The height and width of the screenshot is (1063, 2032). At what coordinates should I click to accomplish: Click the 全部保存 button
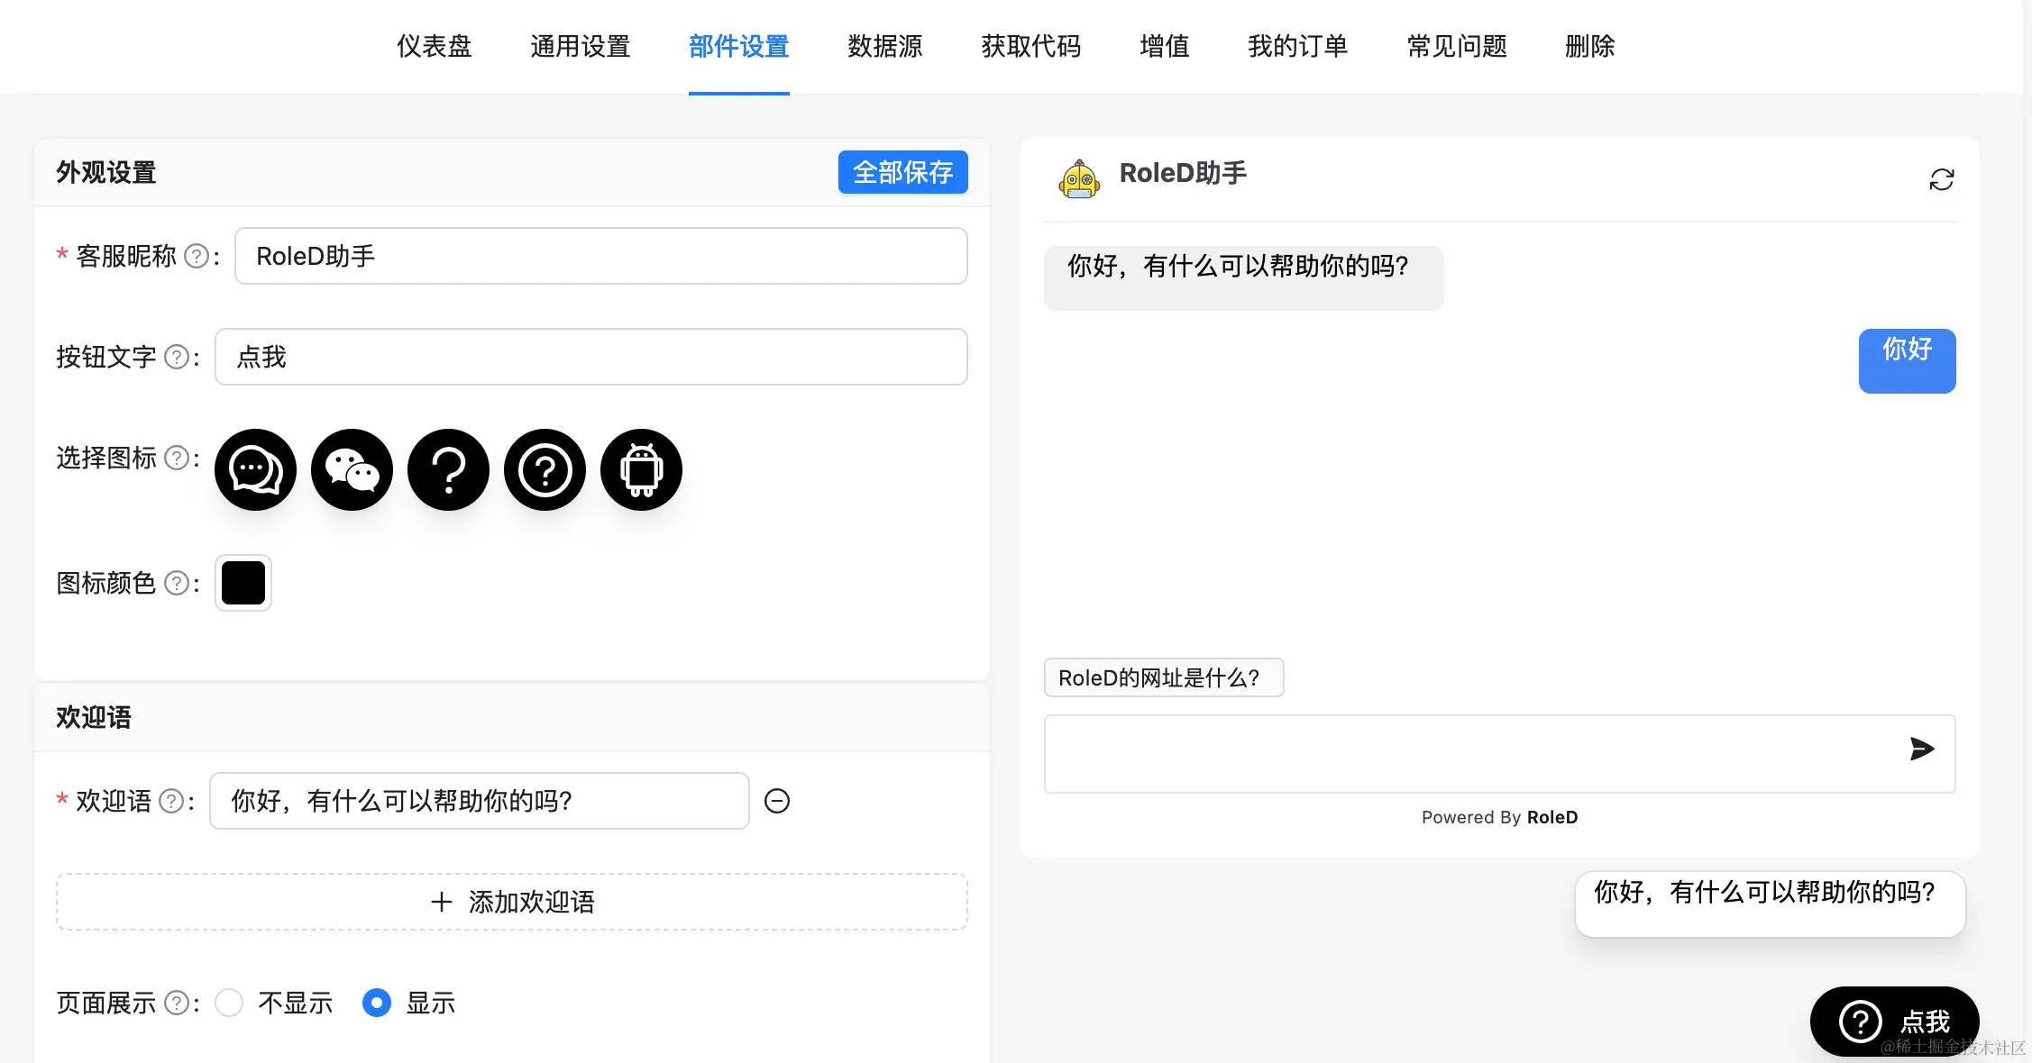point(902,172)
